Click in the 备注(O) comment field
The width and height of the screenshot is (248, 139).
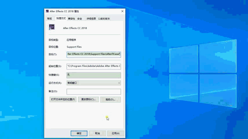(94, 92)
